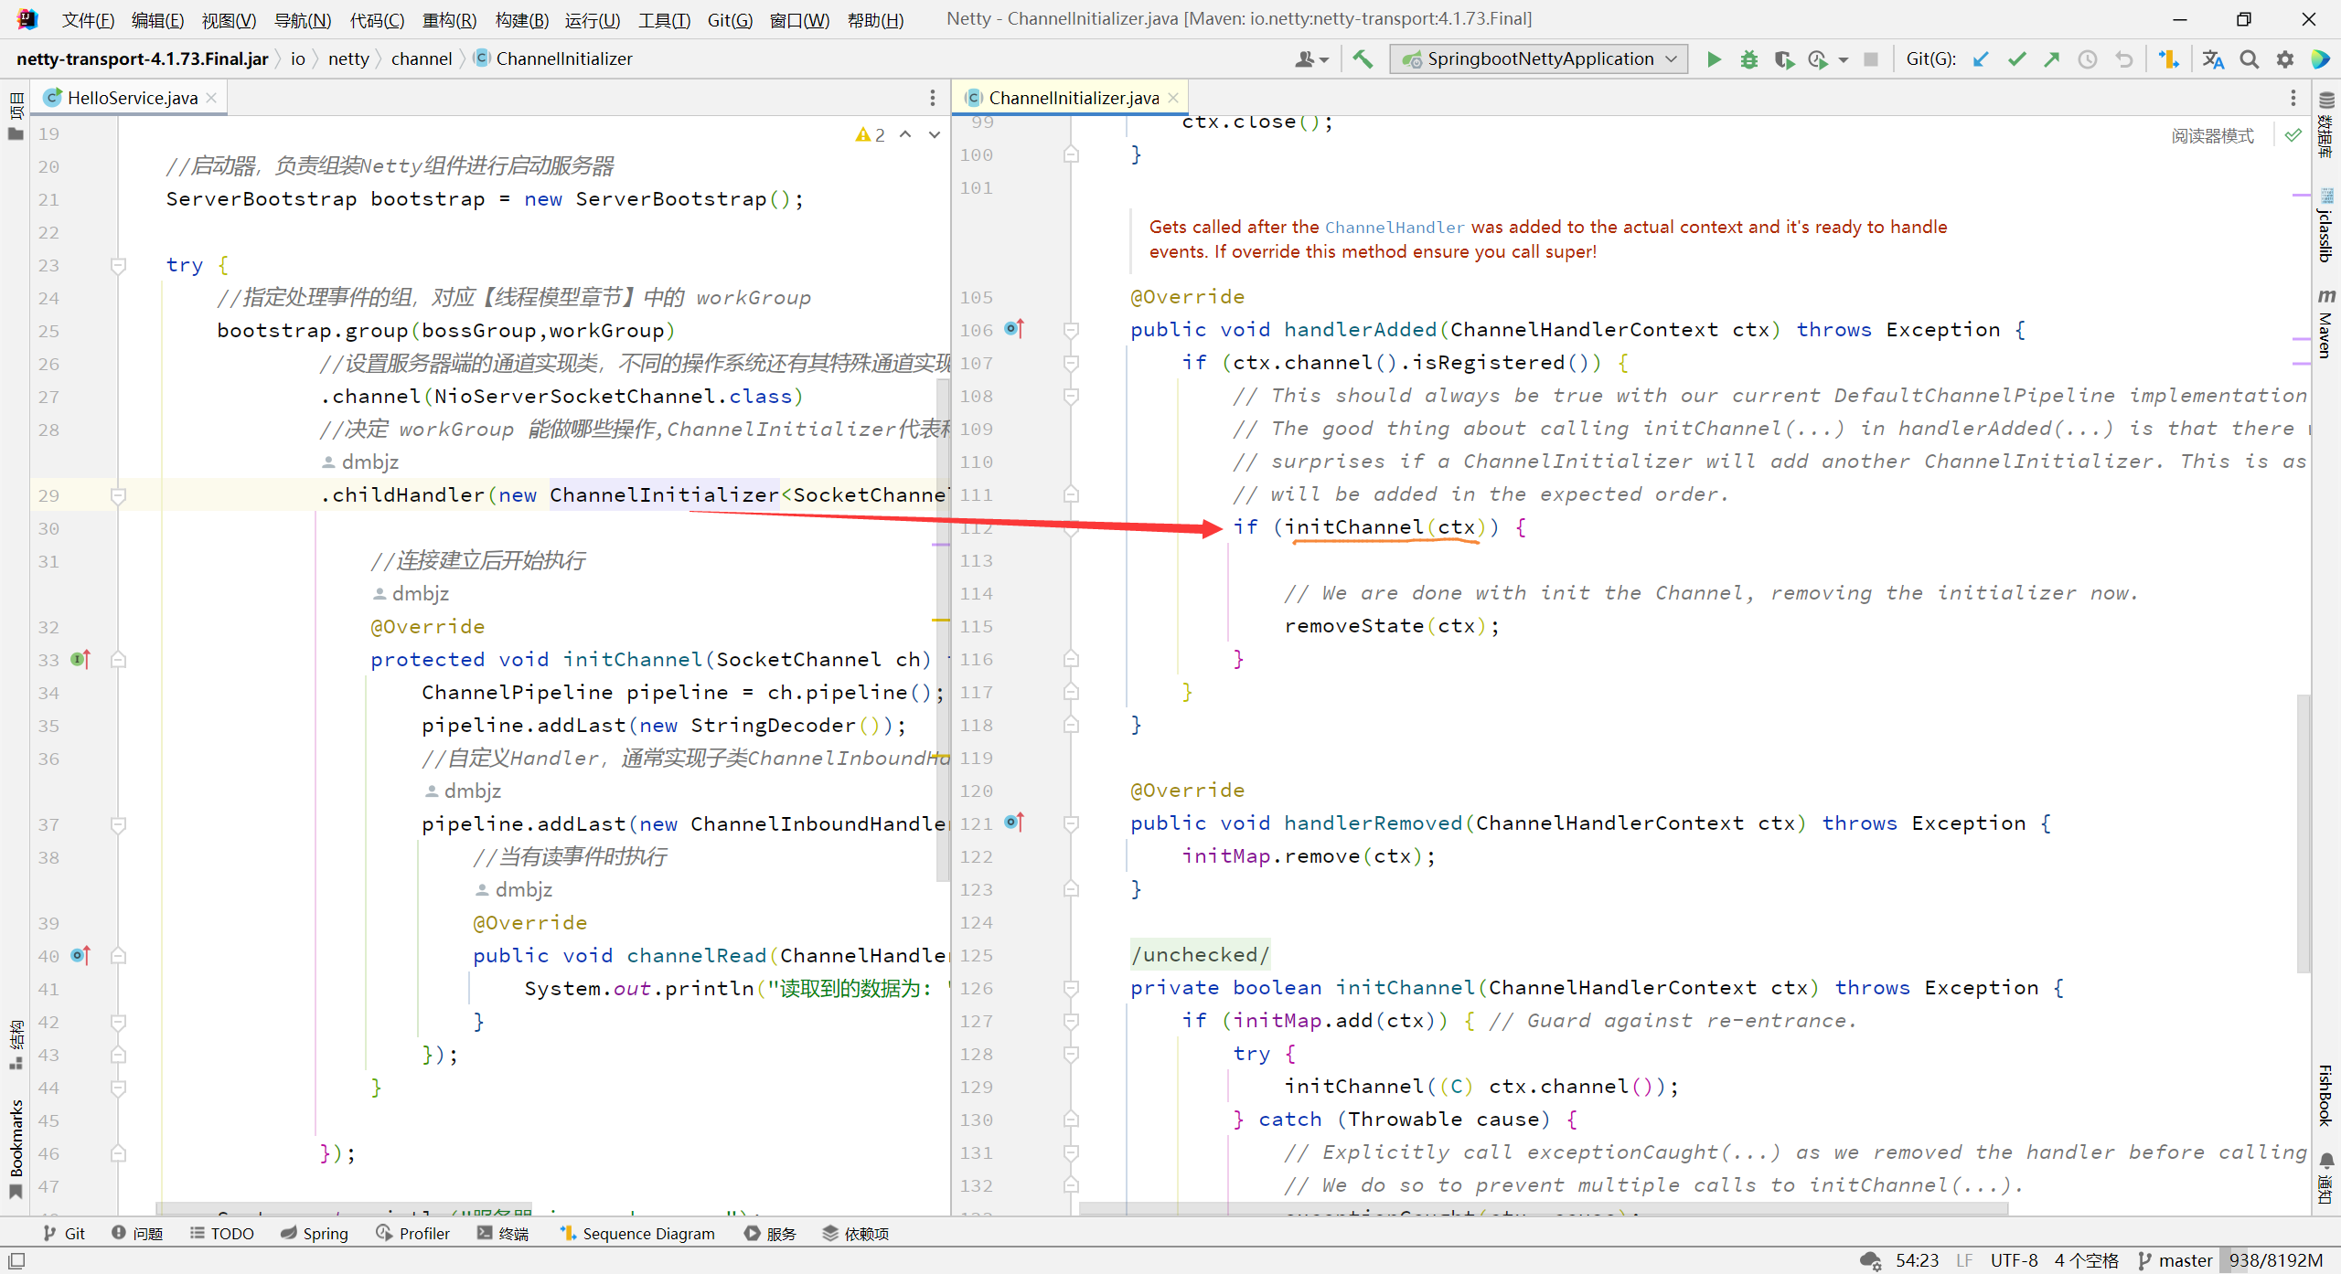Click the Git push arrow icon
Screen dimensions: 2341x1274
click(x=2052, y=59)
